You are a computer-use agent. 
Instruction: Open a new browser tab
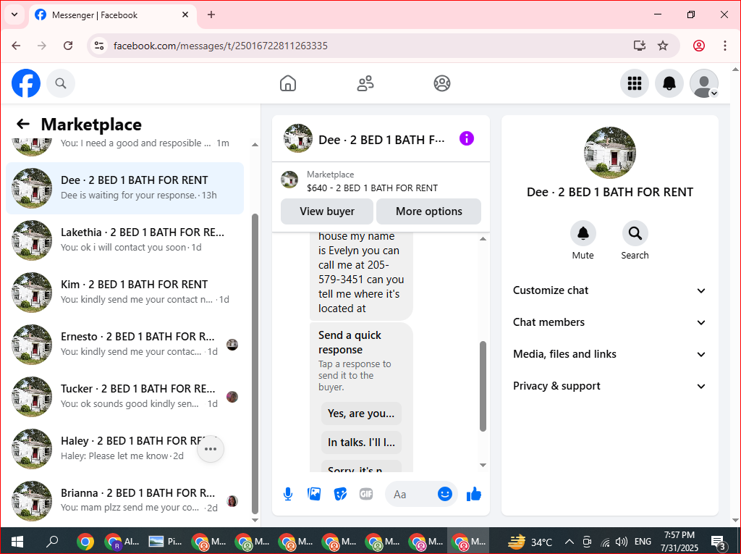[x=211, y=14]
